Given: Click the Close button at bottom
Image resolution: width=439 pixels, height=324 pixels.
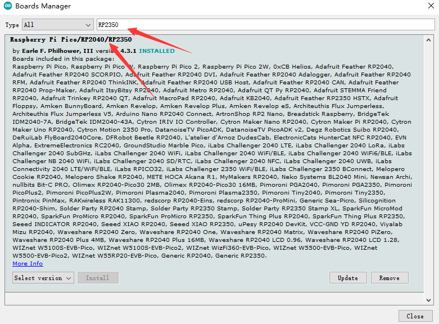Looking at the screenshot, I should (x=415, y=316).
